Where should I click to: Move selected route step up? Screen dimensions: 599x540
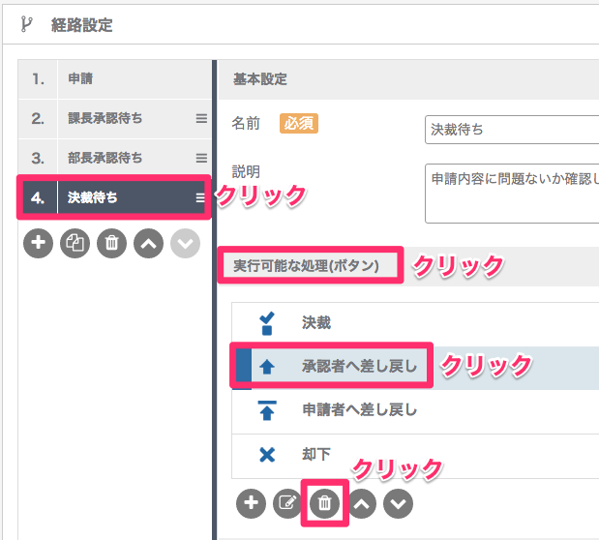[x=149, y=243]
